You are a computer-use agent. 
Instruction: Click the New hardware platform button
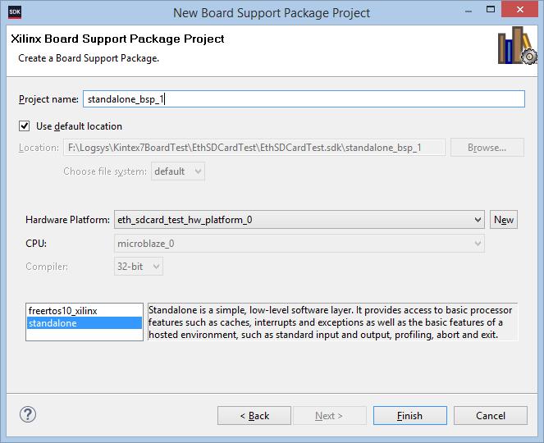pos(504,220)
